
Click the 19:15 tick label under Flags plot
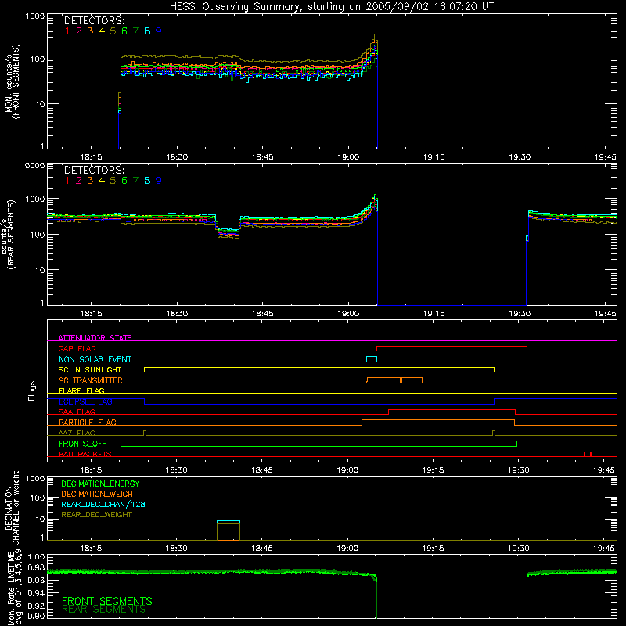(433, 470)
